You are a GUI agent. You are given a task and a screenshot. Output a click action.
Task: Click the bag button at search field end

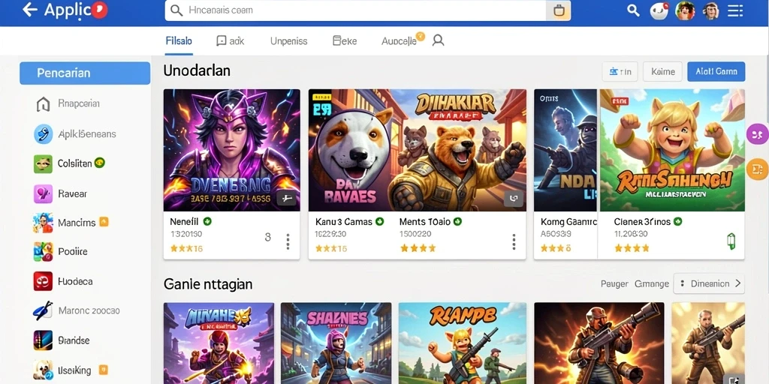point(559,10)
